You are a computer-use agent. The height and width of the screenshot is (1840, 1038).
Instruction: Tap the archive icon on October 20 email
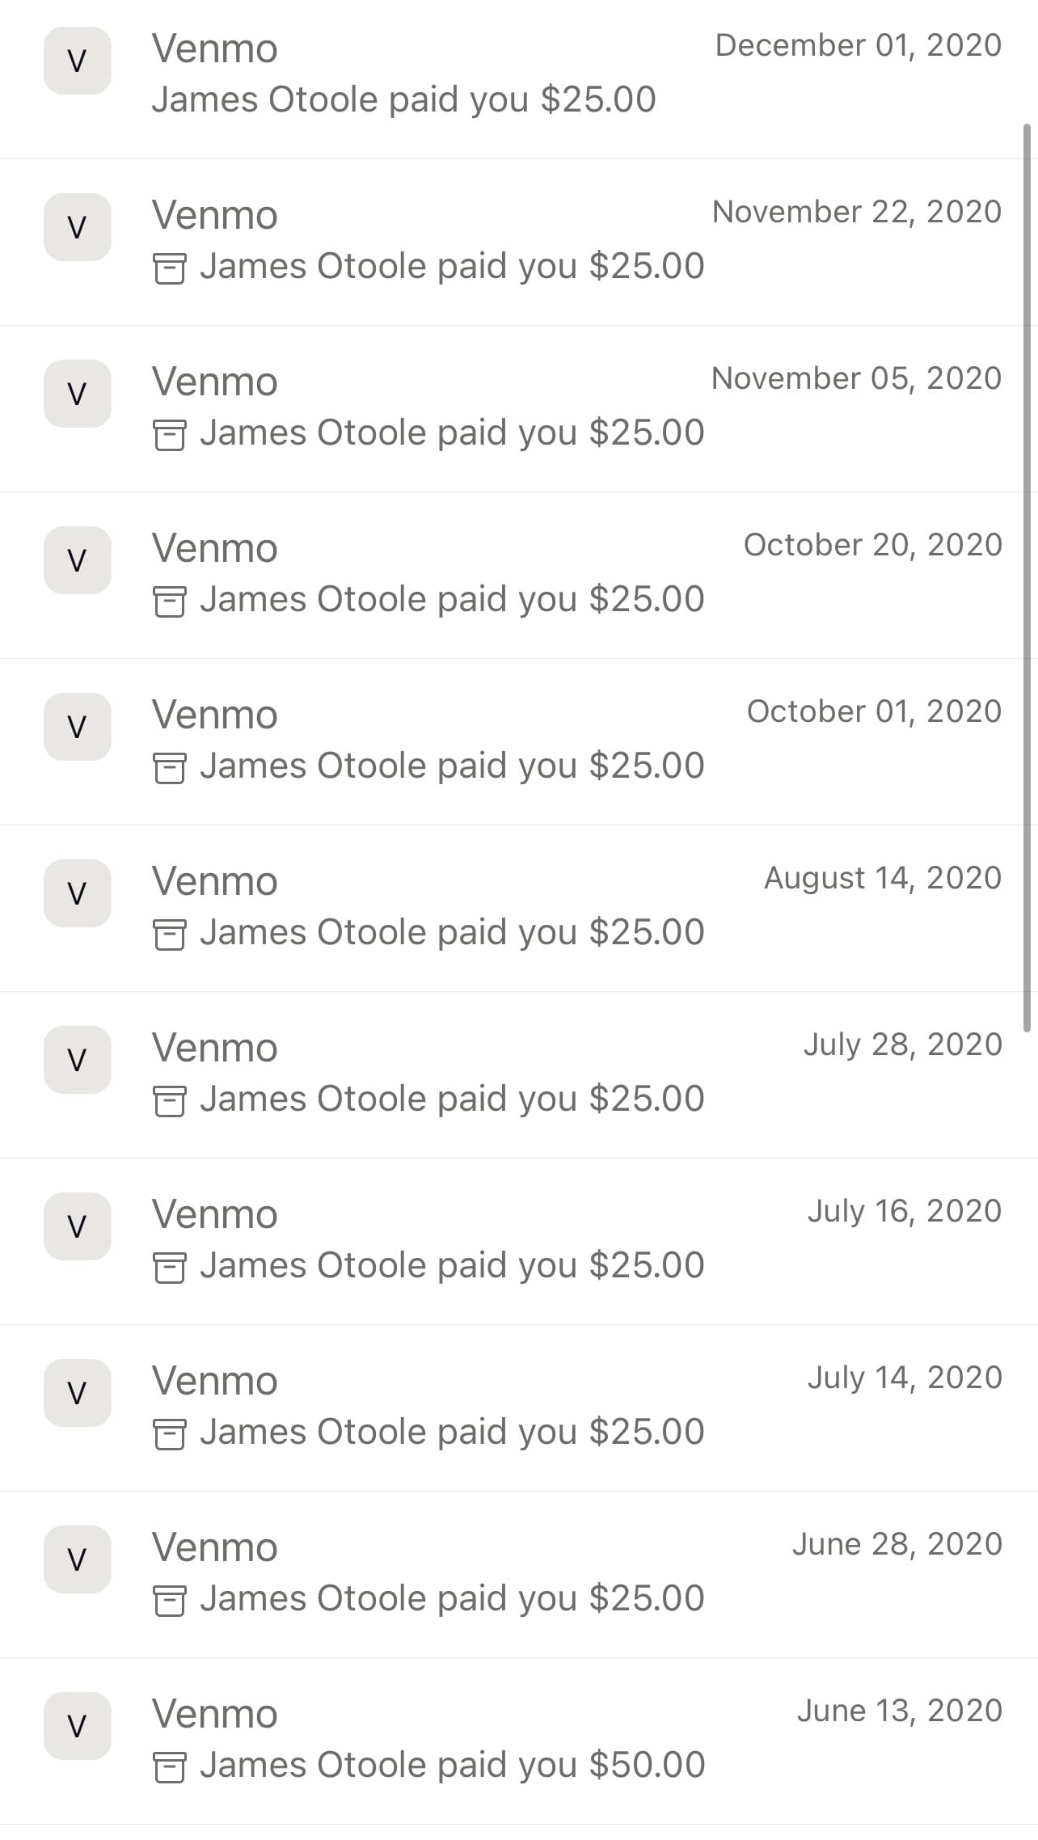[x=169, y=601]
